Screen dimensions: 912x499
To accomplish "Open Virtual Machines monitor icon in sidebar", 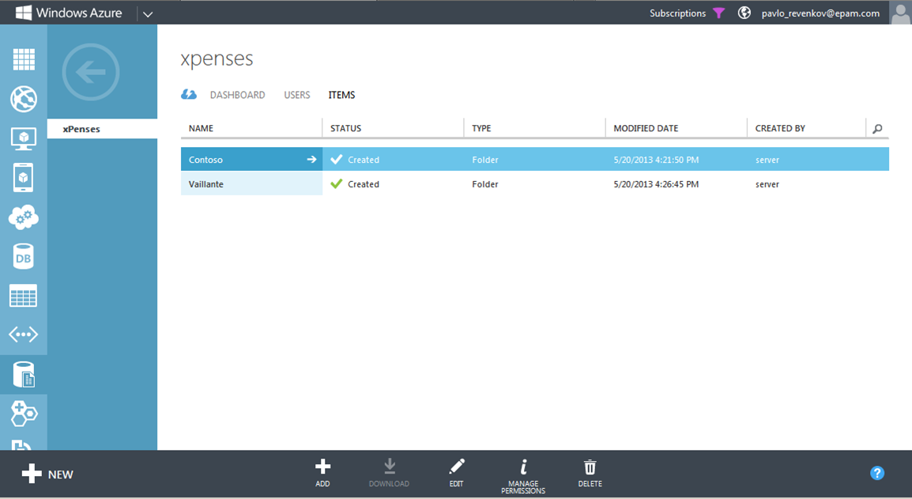I will [x=24, y=138].
